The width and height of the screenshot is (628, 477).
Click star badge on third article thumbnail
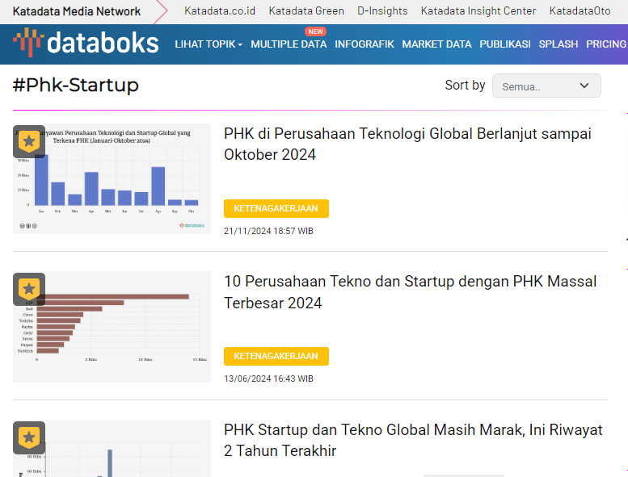point(29,437)
